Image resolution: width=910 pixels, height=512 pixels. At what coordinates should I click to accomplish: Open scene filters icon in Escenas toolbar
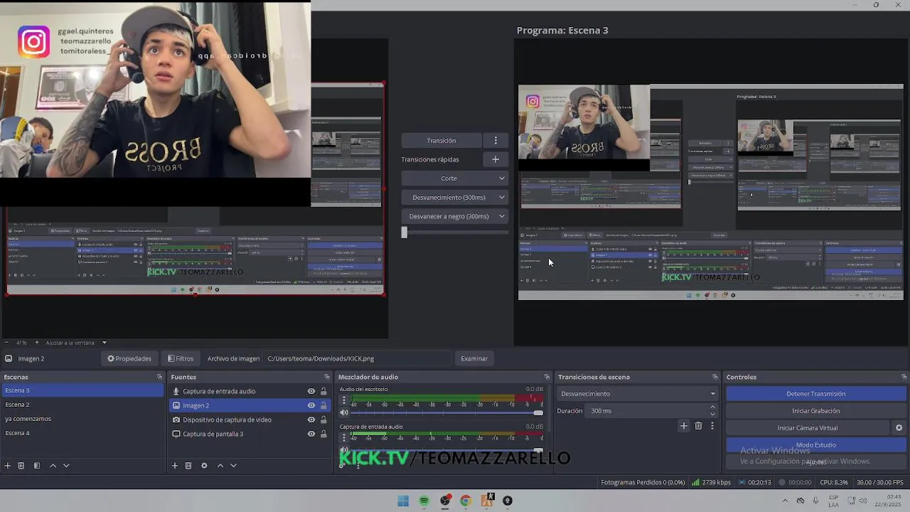click(37, 466)
